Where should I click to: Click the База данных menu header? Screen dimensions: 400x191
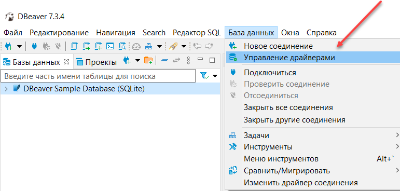pos(251,33)
